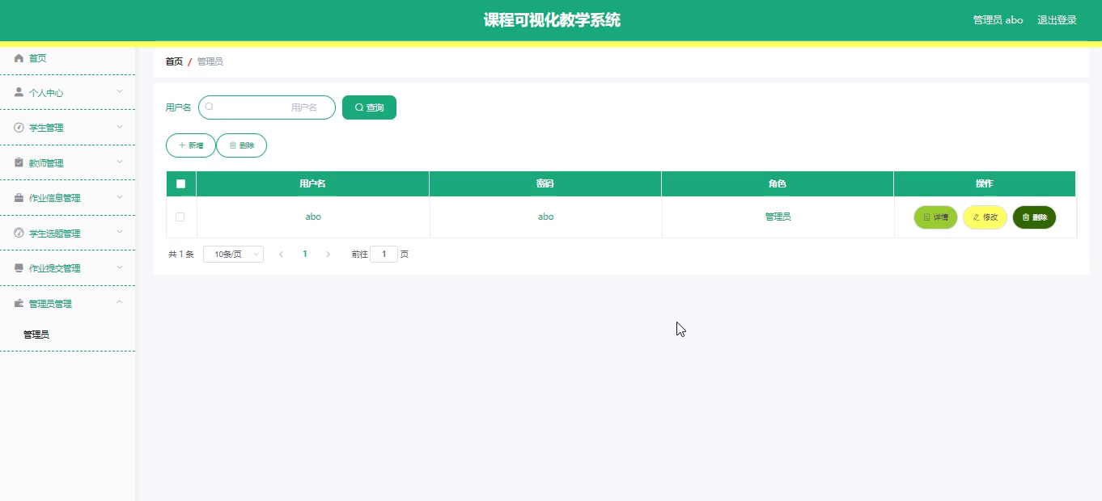The height and width of the screenshot is (501, 1102).
Task: Click the home icon beside 首页
Action: tap(19, 58)
